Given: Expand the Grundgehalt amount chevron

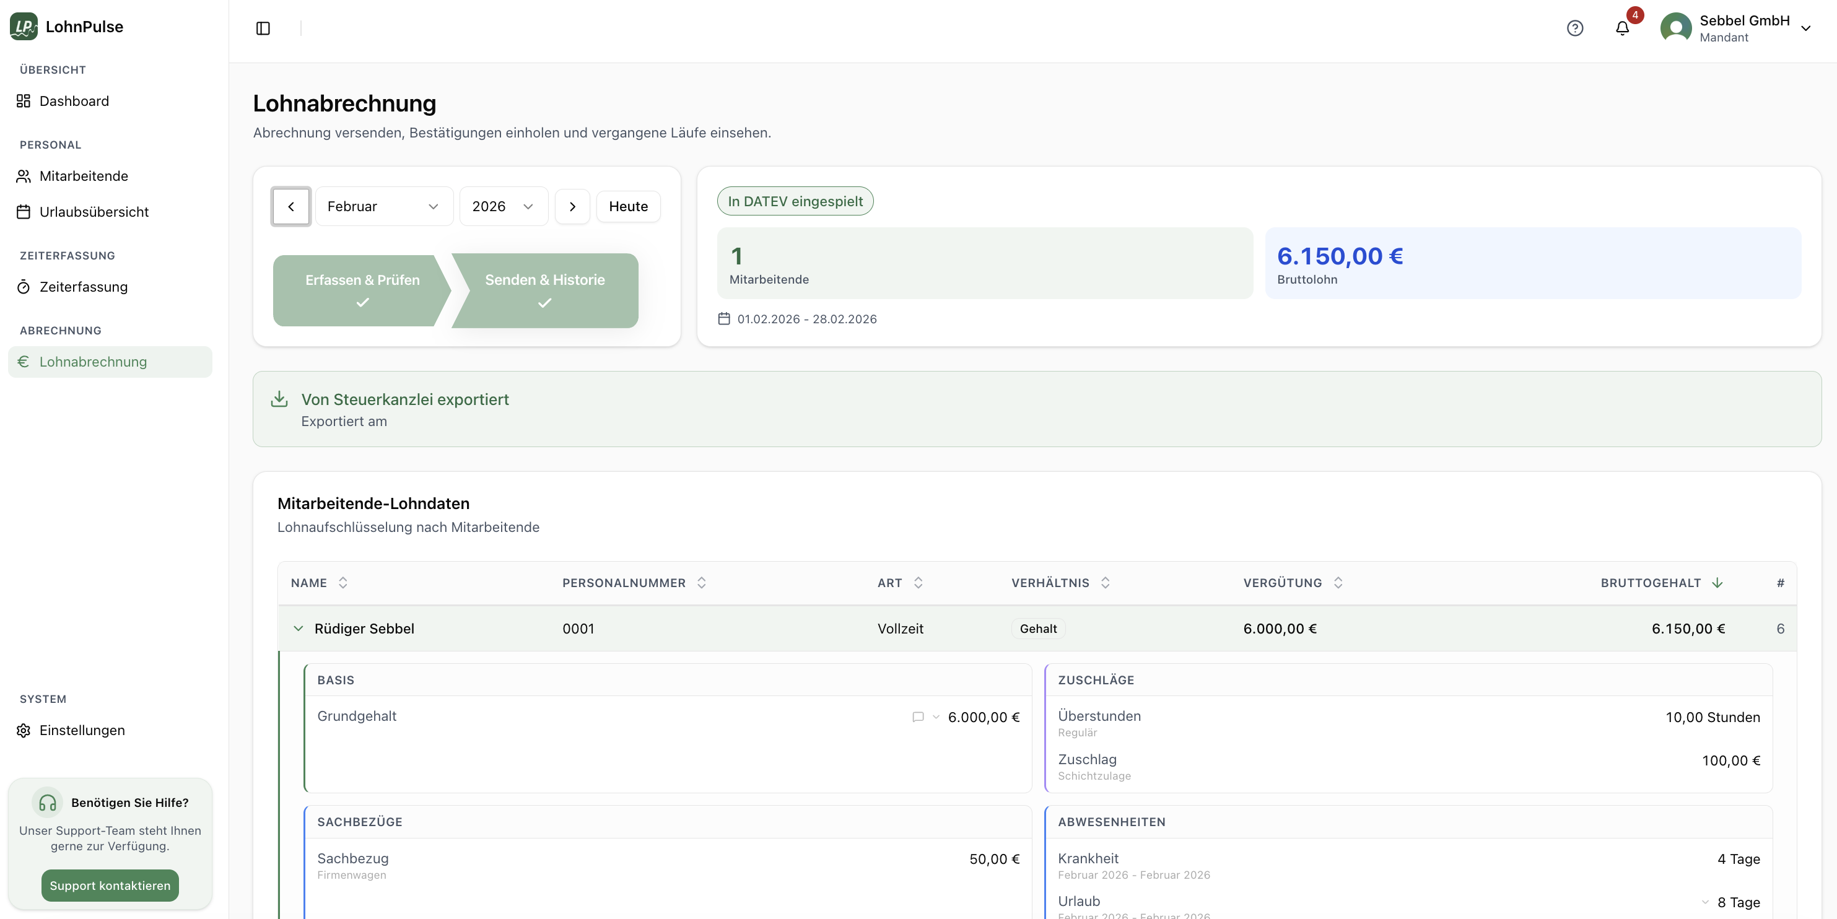Looking at the screenshot, I should click(936, 717).
